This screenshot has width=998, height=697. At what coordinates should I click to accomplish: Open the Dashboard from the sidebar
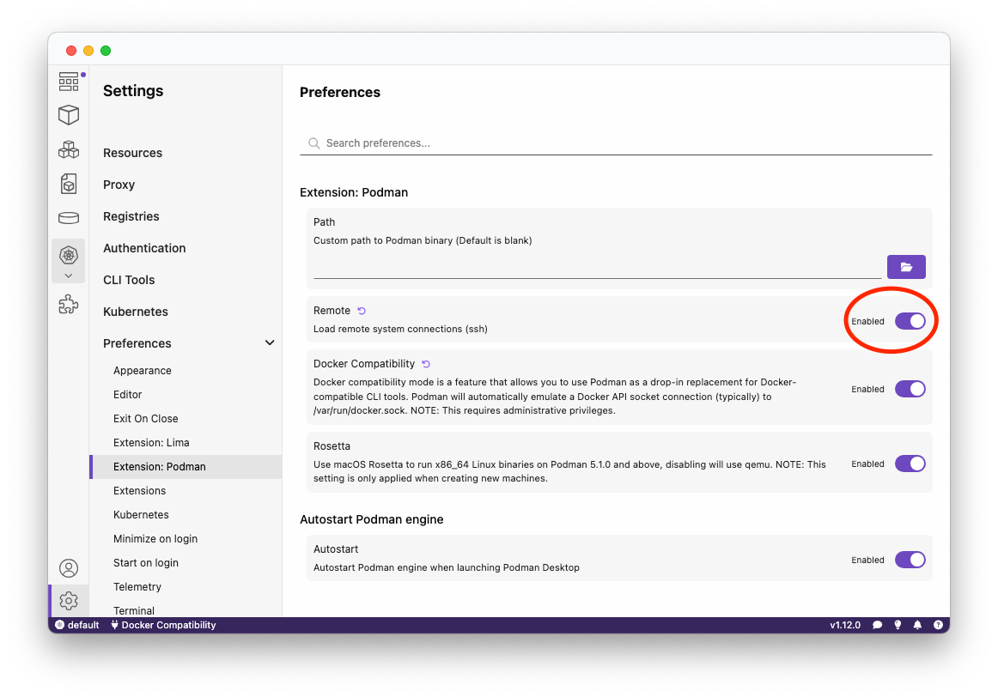[x=69, y=82]
